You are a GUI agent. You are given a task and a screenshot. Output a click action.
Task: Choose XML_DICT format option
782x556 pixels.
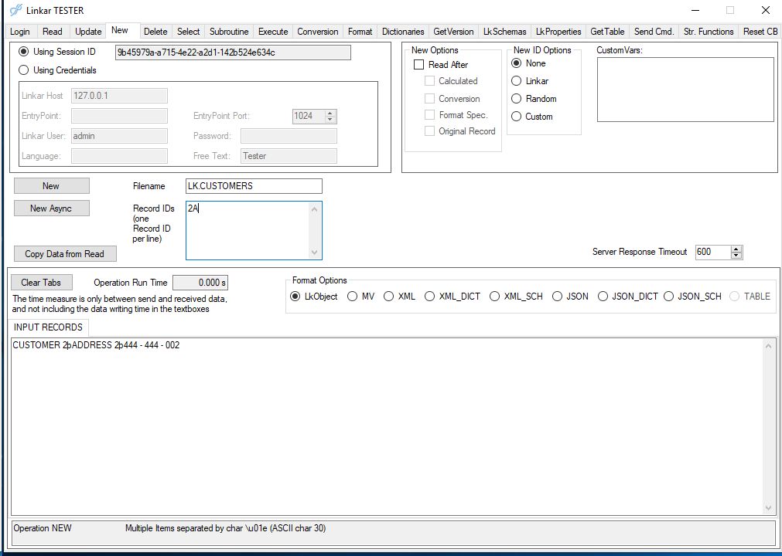coord(452,297)
